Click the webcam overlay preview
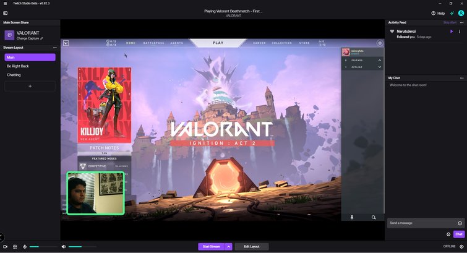Viewport: 467px width, 253px height. [x=95, y=193]
